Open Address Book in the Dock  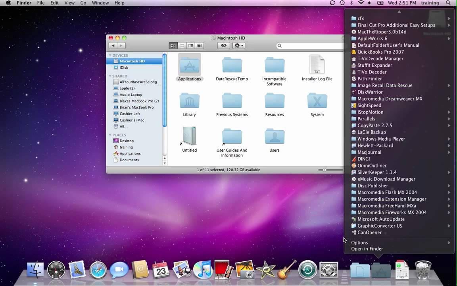click(x=140, y=270)
